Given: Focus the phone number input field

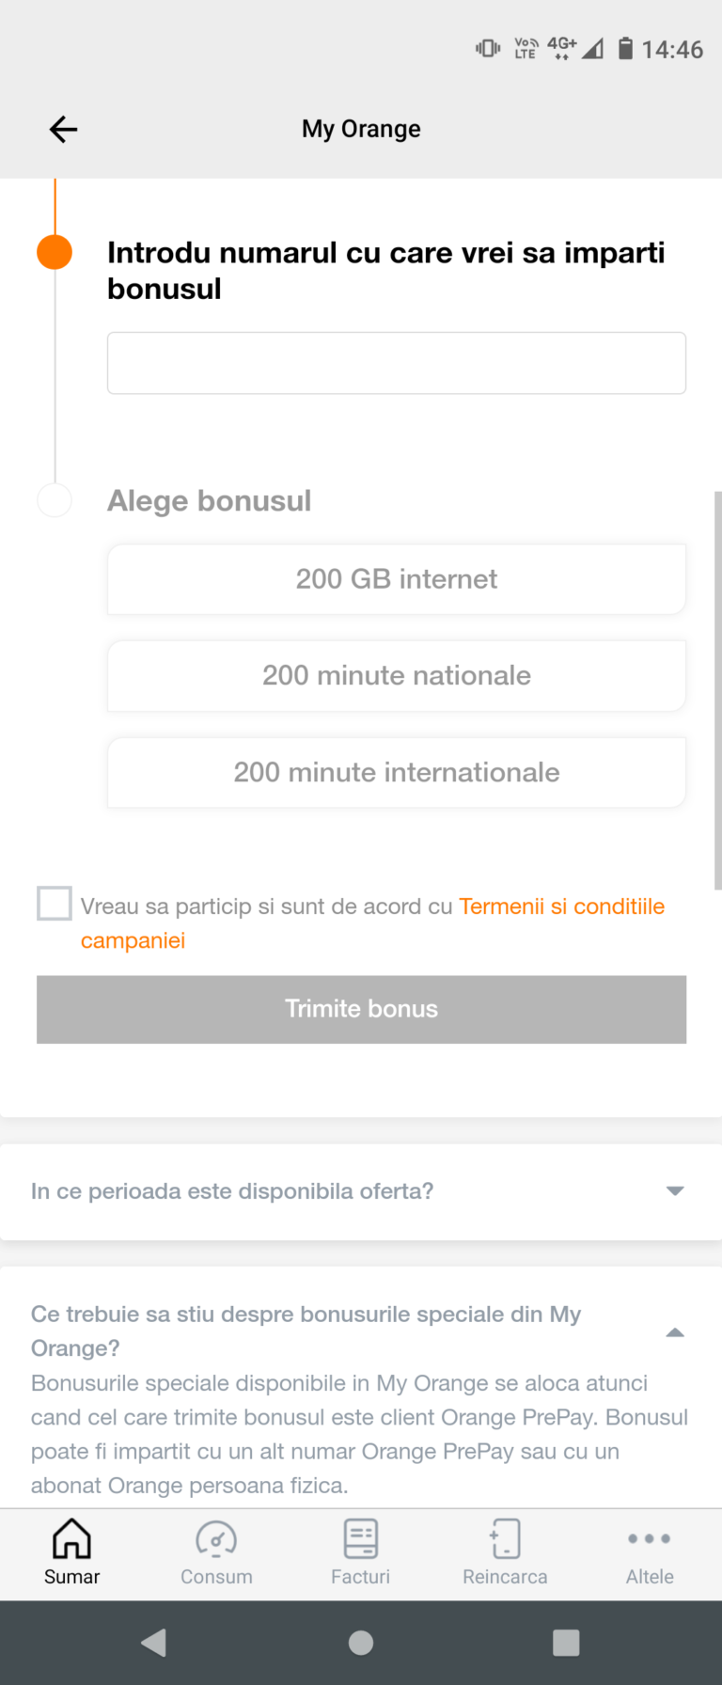Looking at the screenshot, I should click(x=397, y=363).
